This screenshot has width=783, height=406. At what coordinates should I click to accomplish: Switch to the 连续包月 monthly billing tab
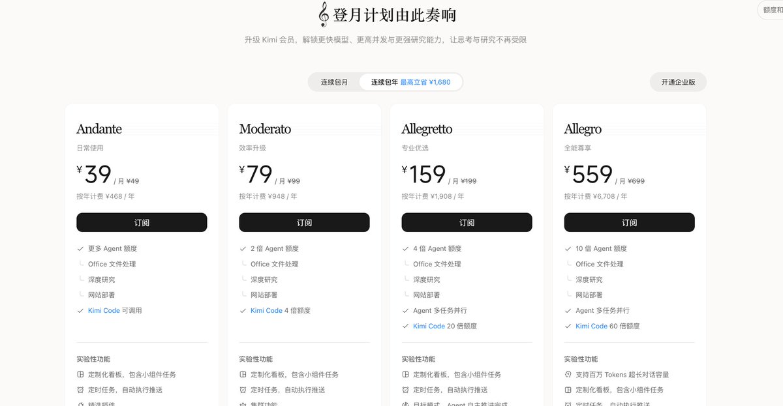click(334, 82)
